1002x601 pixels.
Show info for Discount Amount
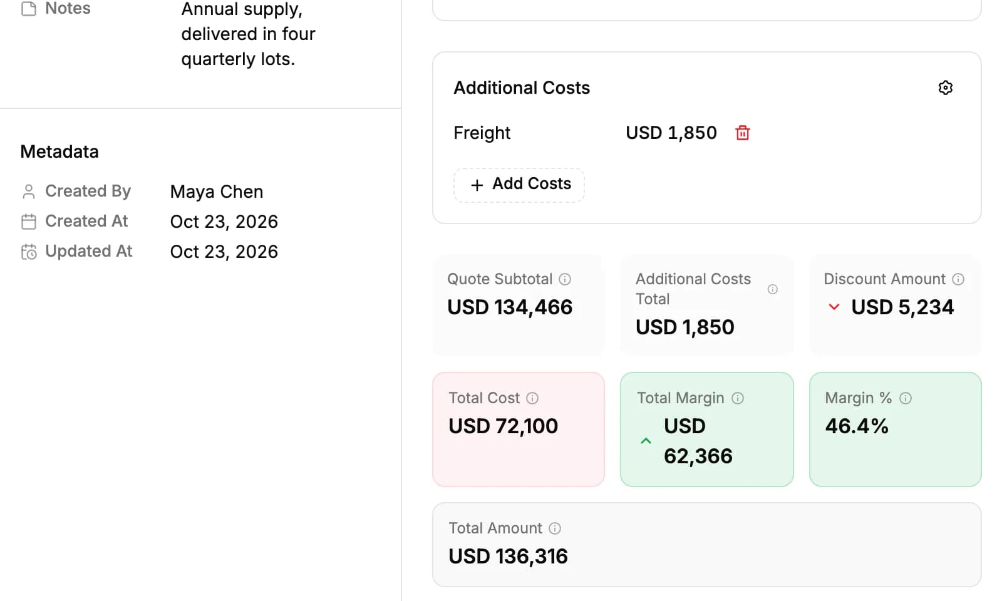(x=958, y=279)
